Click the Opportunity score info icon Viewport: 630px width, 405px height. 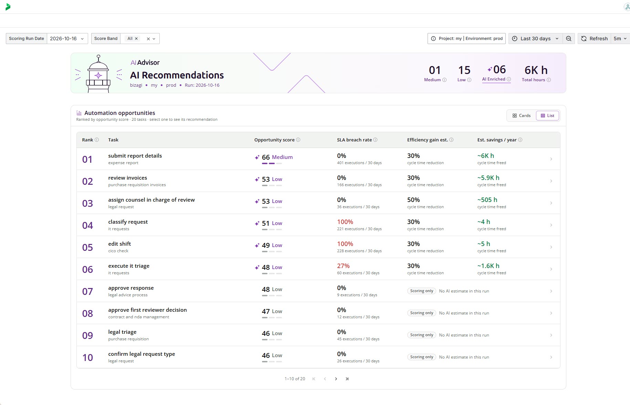coord(298,140)
